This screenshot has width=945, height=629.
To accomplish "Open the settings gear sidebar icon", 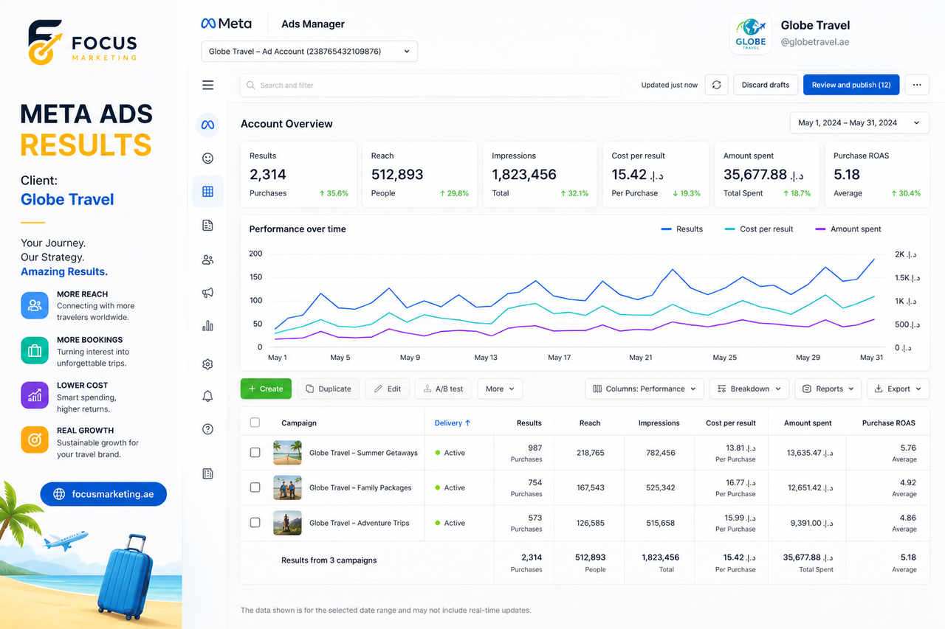I will click(207, 364).
